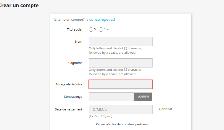
Task: Click into the Cognoms input box
Action: [121, 63]
